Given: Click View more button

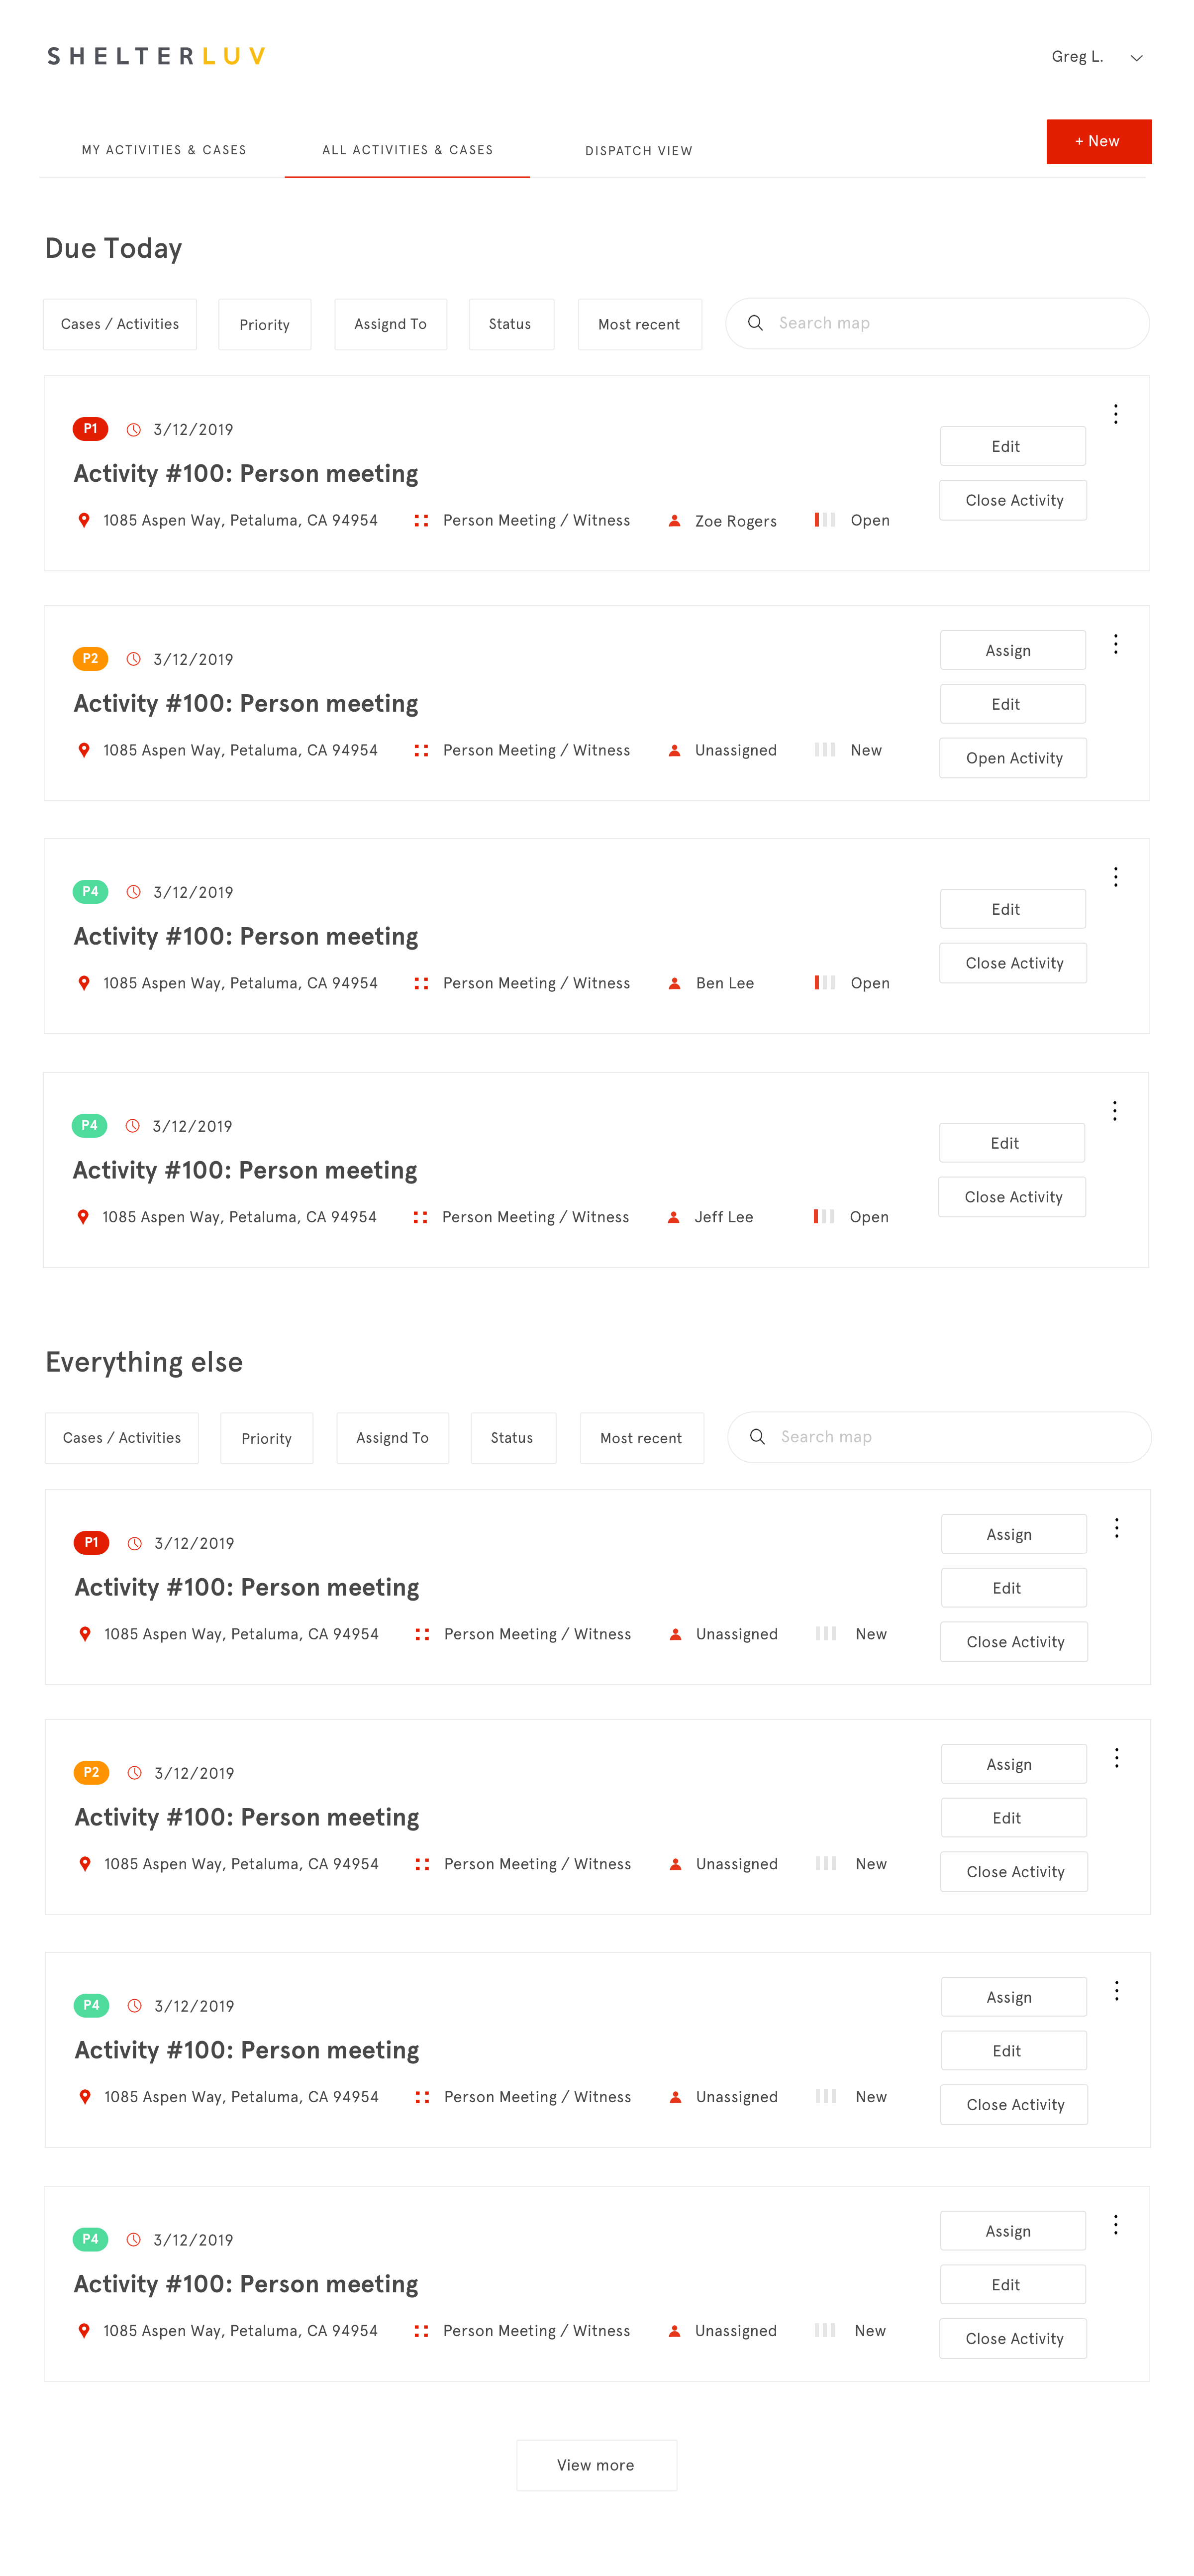Looking at the screenshot, I should tap(596, 2465).
